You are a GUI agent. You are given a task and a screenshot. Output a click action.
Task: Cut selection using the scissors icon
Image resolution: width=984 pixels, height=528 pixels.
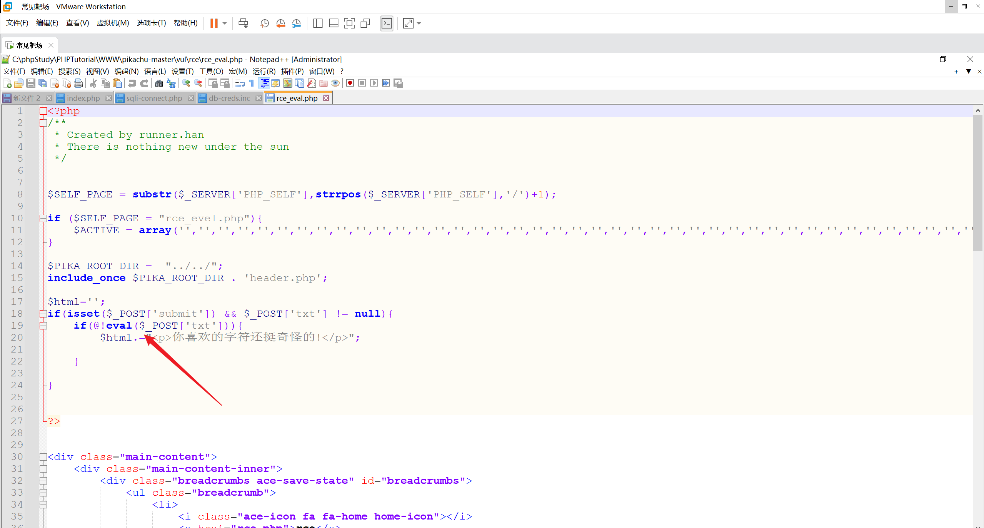click(x=94, y=83)
